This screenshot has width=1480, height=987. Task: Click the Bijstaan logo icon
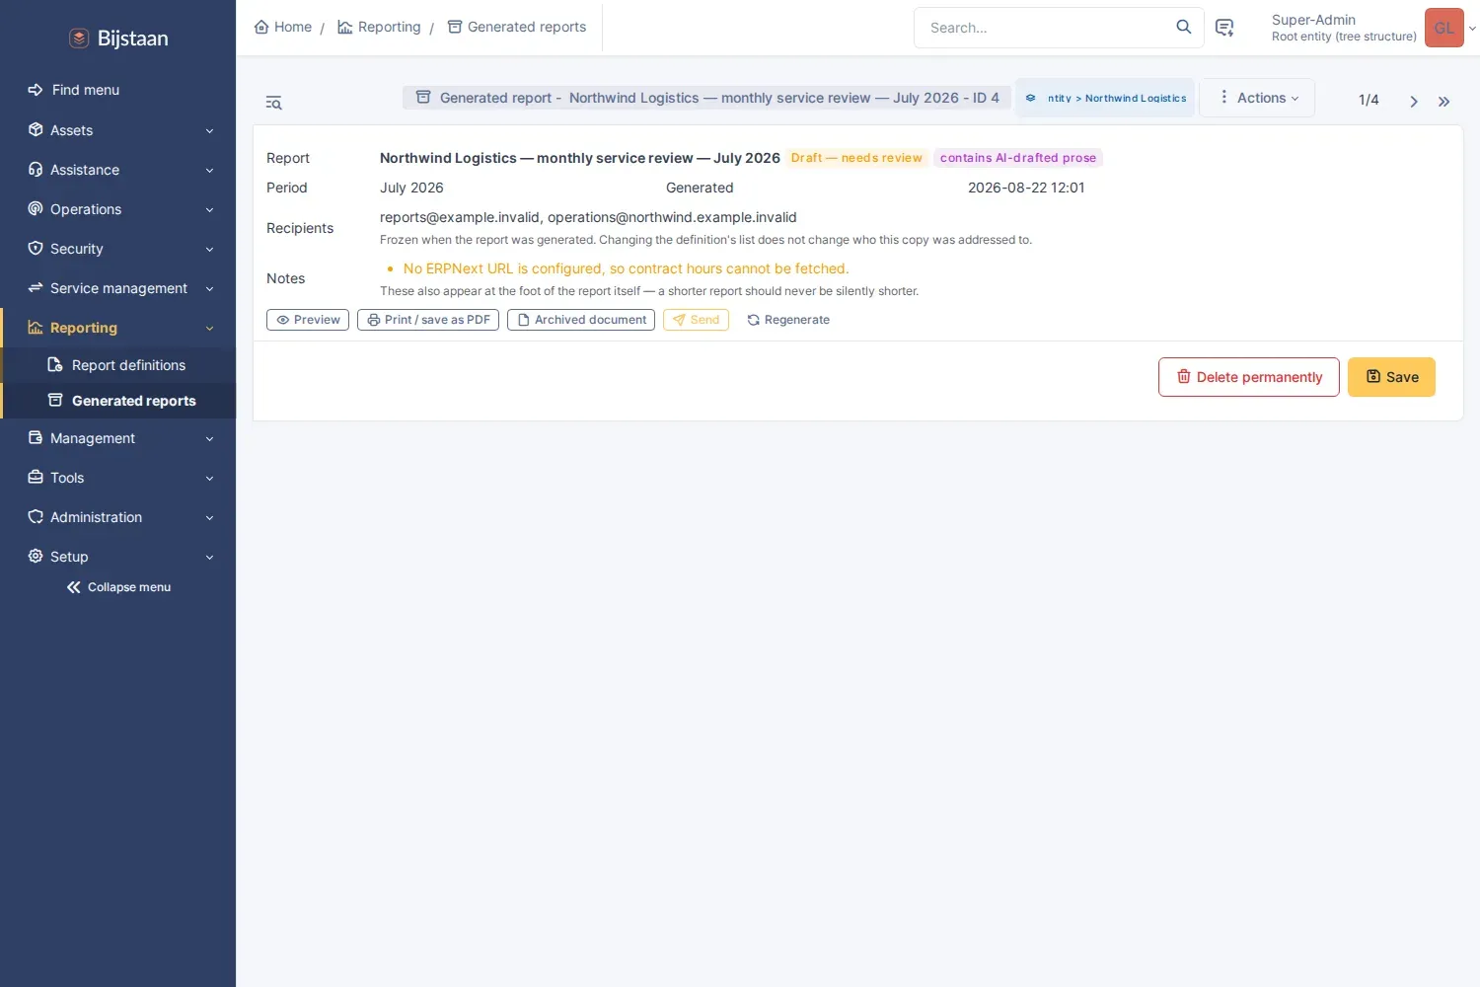pos(79,38)
